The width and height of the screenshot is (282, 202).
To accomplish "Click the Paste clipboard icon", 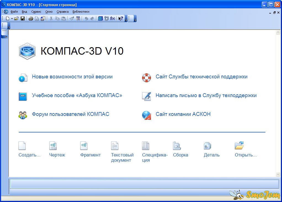I will pyautogui.click(x=63, y=18).
